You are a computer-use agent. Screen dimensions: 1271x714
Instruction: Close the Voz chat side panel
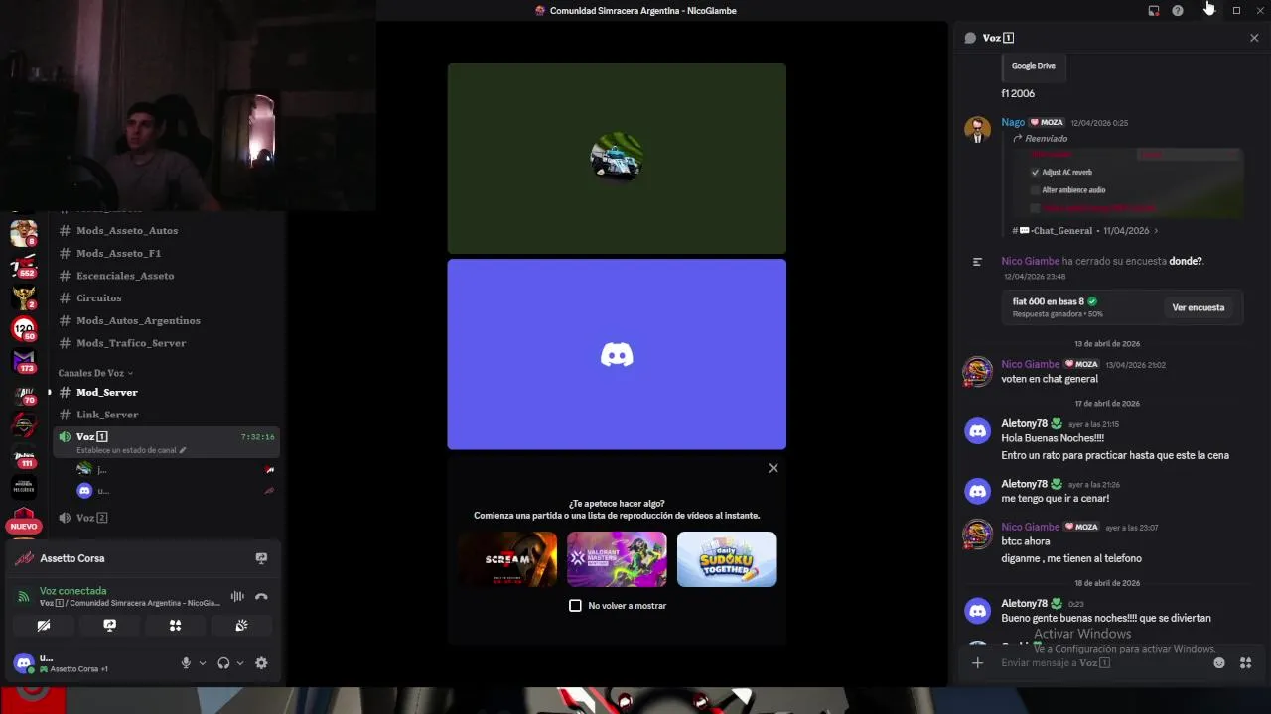click(1254, 38)
